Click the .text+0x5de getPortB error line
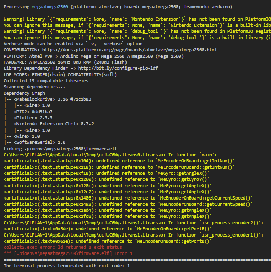This screenshot has width=271, height=272. point(107,229)
